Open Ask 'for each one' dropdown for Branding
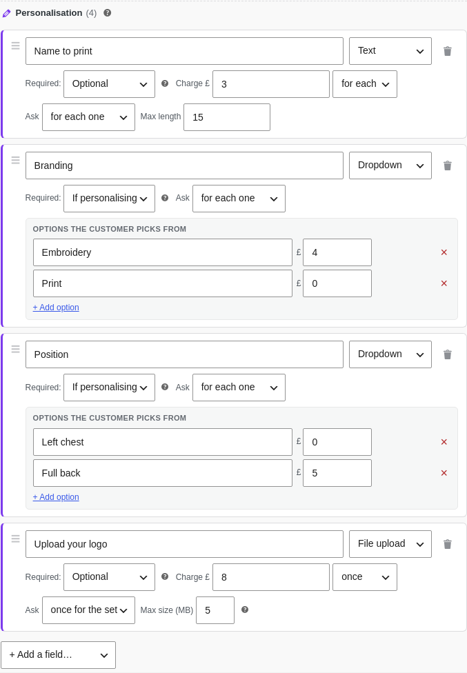The width and height of the screenshot is (467, 673). click(239, 199)
